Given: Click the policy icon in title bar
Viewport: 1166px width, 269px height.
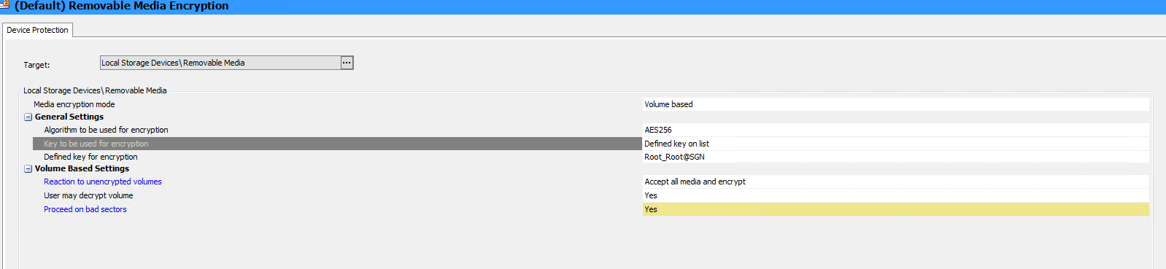Looking at the screenshot, I should click(5, 4).
